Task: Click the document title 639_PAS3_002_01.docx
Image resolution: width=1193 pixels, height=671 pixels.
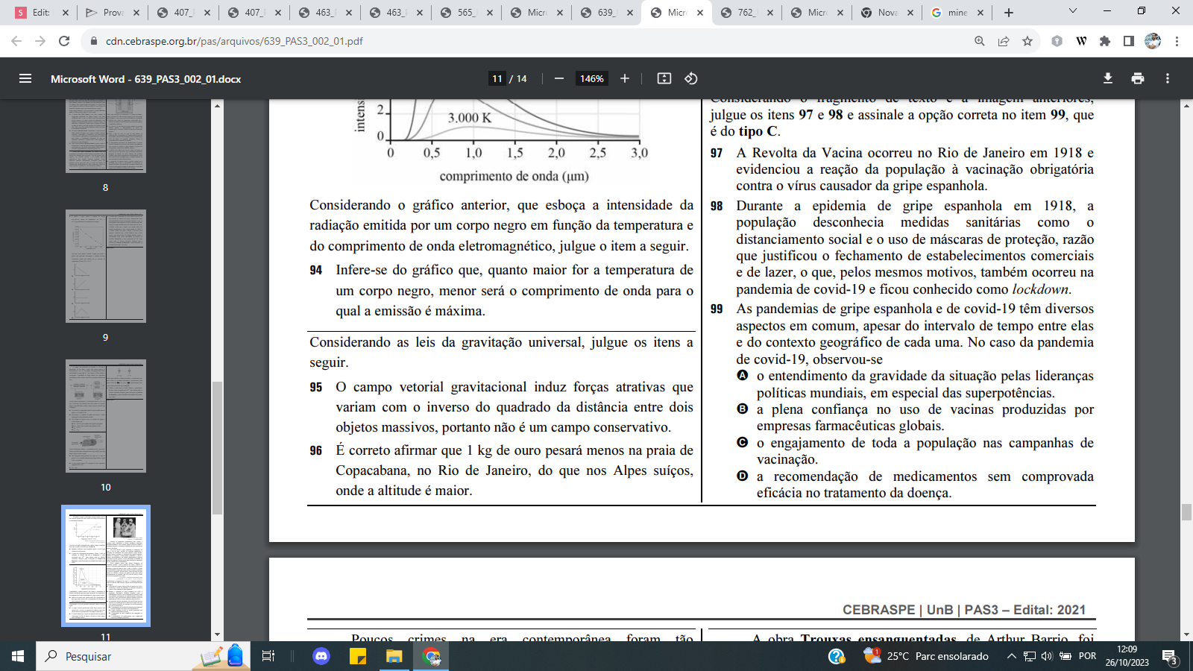Action: click(x=146, y=79)
